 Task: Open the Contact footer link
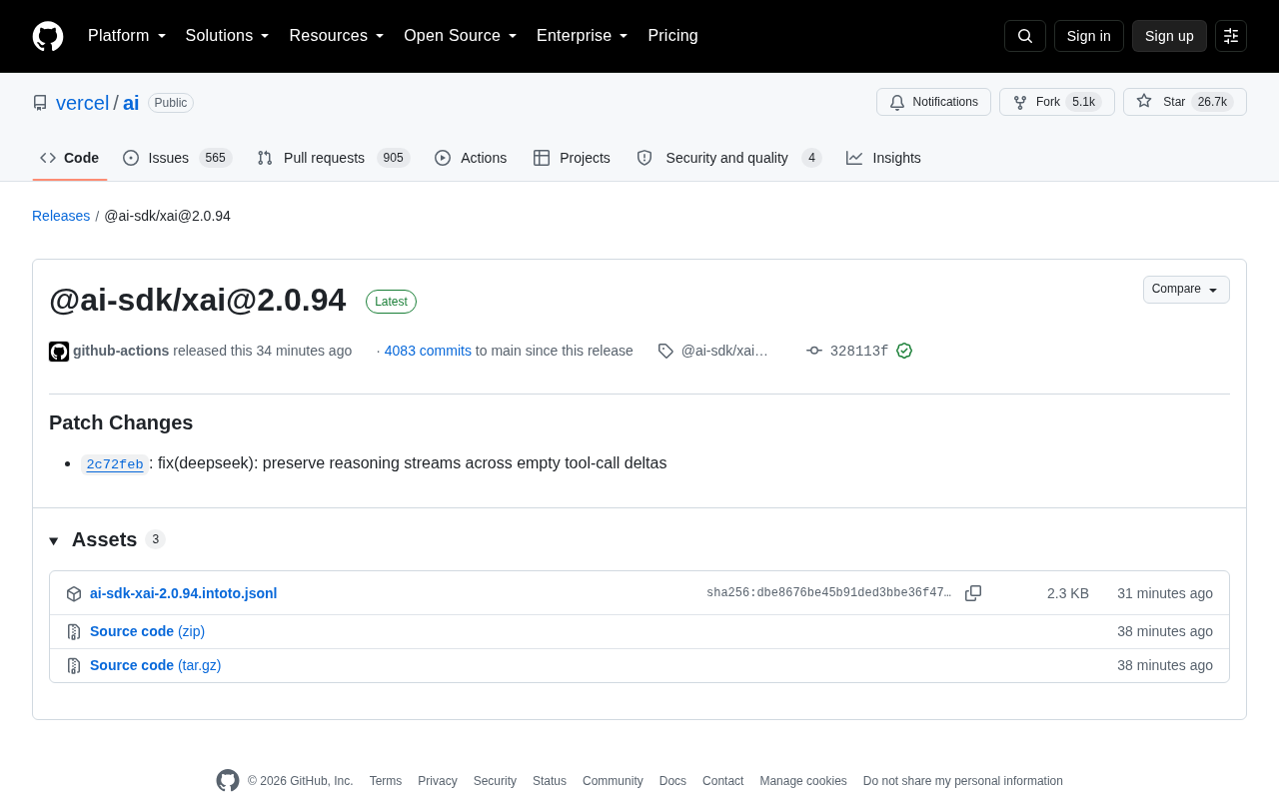coord(722,781)
